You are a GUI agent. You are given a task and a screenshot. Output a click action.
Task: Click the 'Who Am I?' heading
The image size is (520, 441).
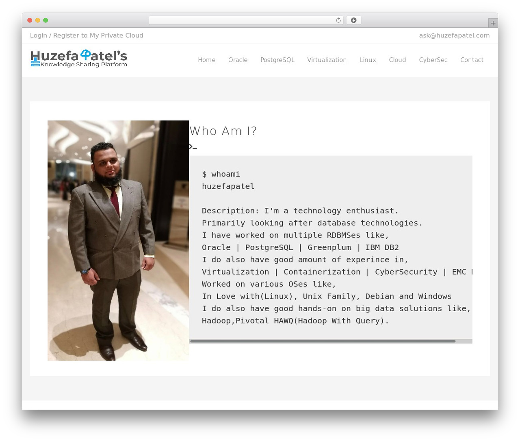(x=223, y=131)
